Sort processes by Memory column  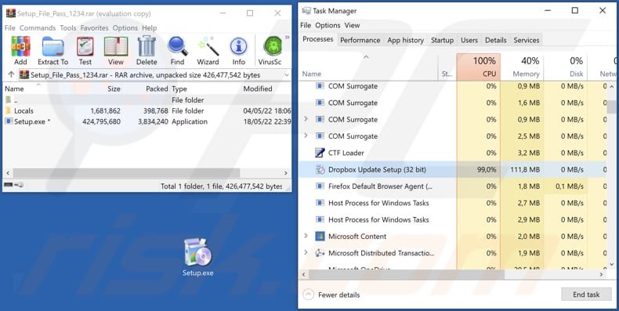click(x=522, y=67)
